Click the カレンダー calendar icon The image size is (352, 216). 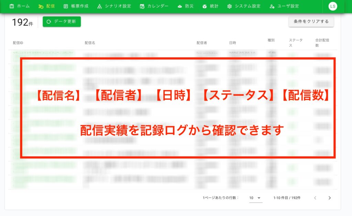[x=142, y=6]
